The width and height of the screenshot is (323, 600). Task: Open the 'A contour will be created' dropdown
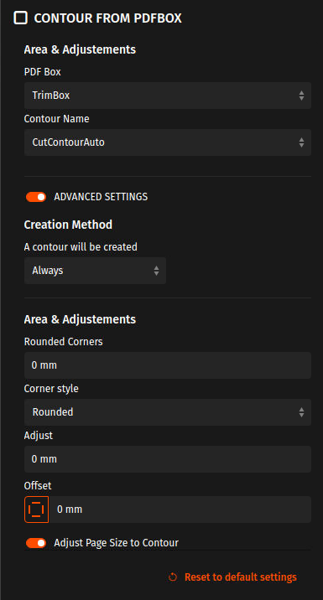pyautogui.click(x=95, y=271)
